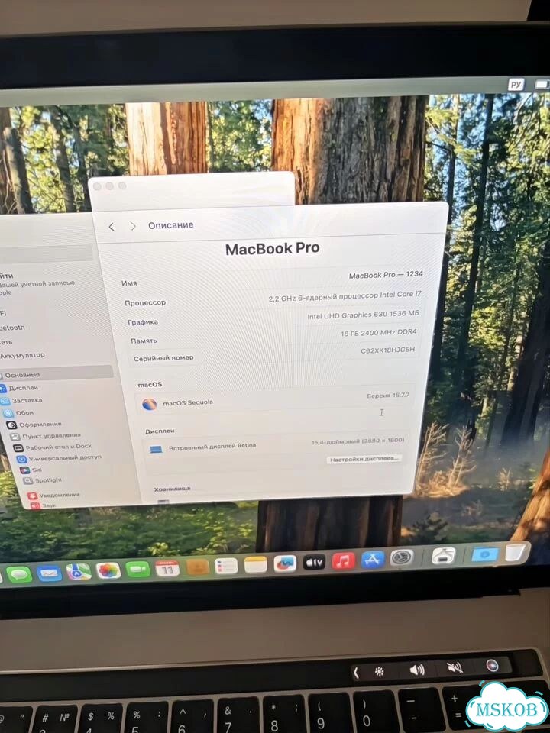Click System Settings gear in Dock
Screen dimensions: 550x733
(402, 557)
